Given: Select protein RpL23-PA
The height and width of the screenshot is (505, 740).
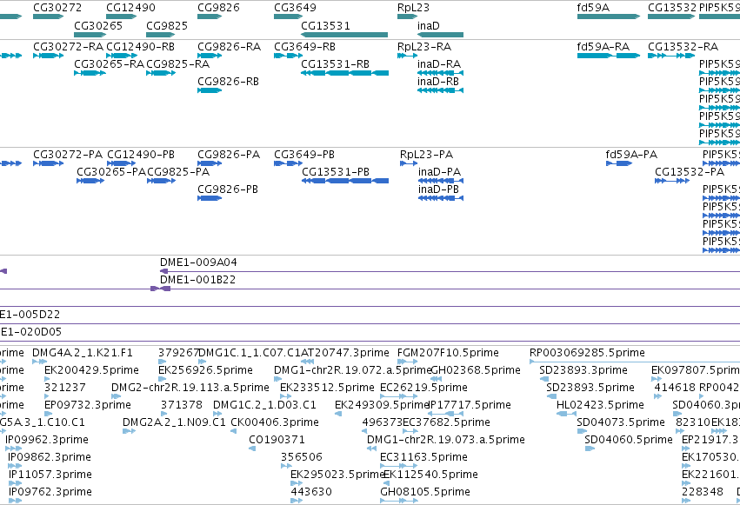Looking at the screenshot, I should 409,163.
